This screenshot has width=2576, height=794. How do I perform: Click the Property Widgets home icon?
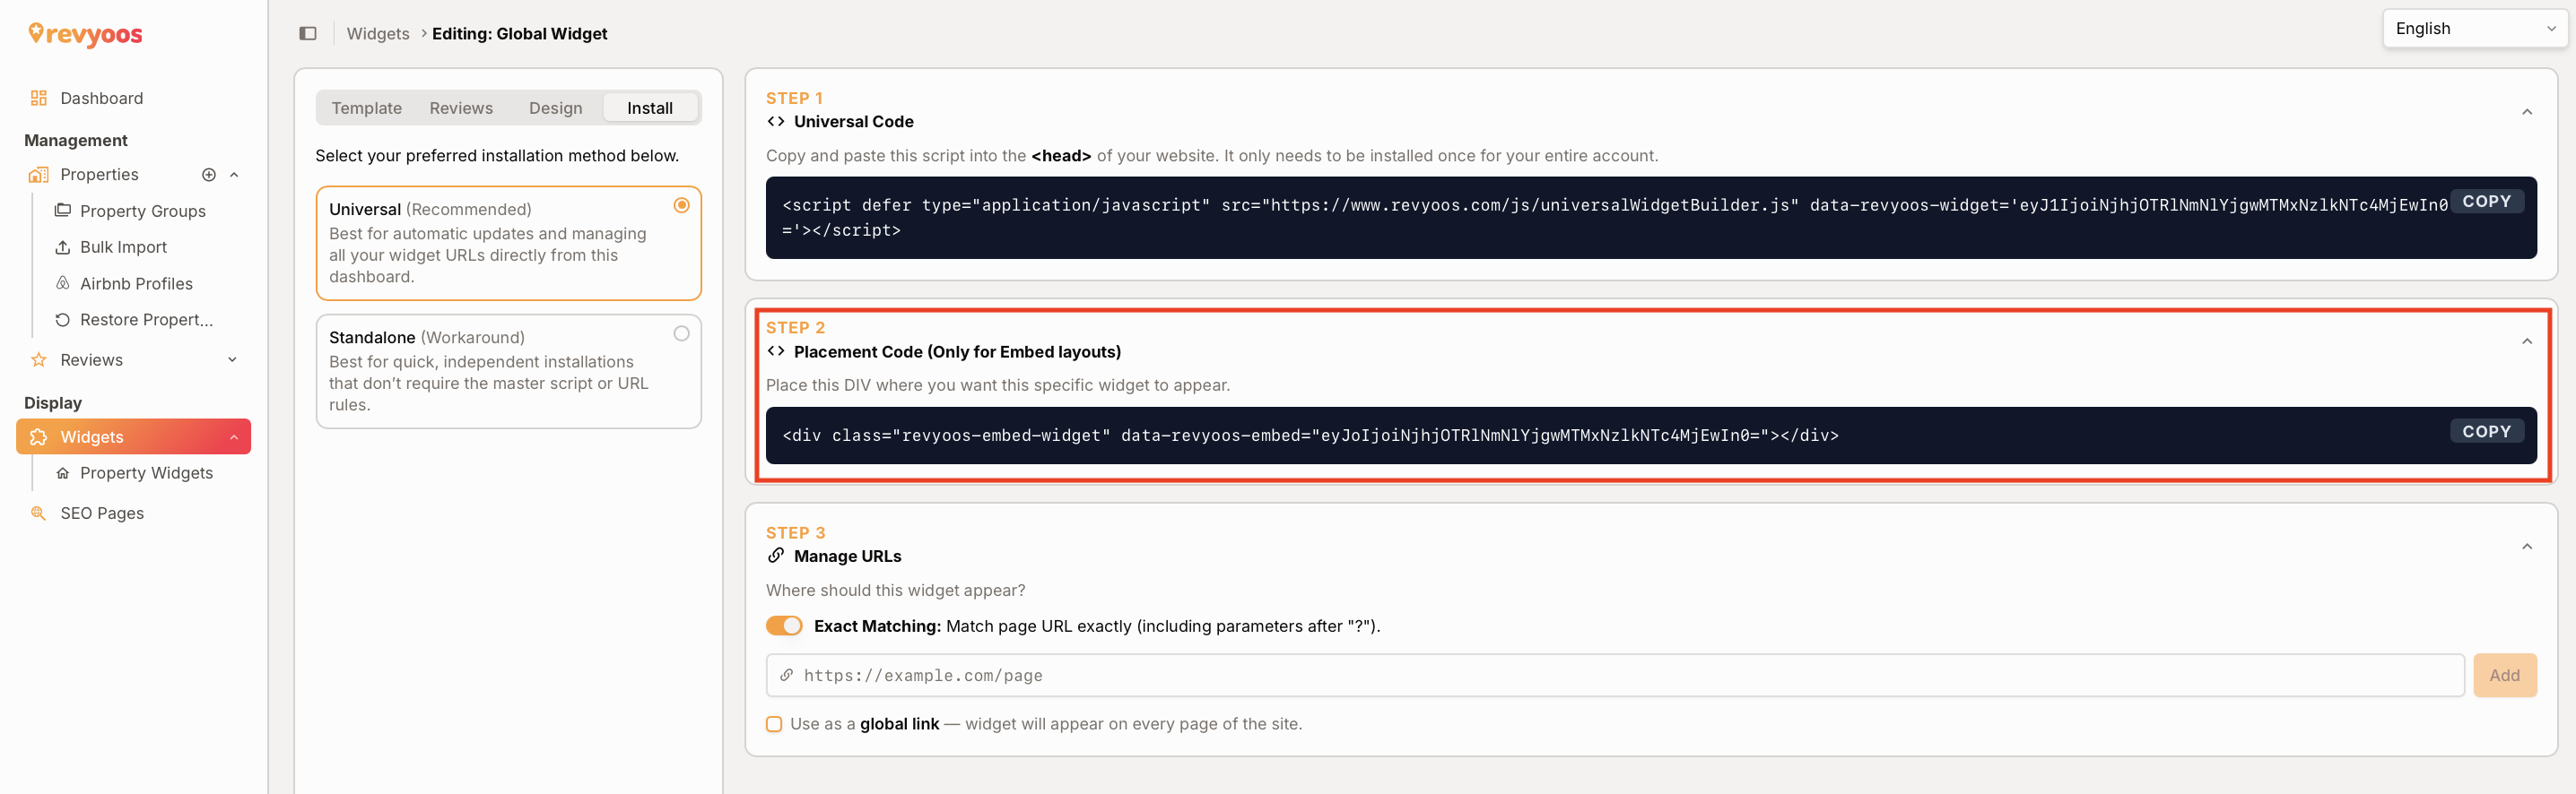click(x=63, y=473)
